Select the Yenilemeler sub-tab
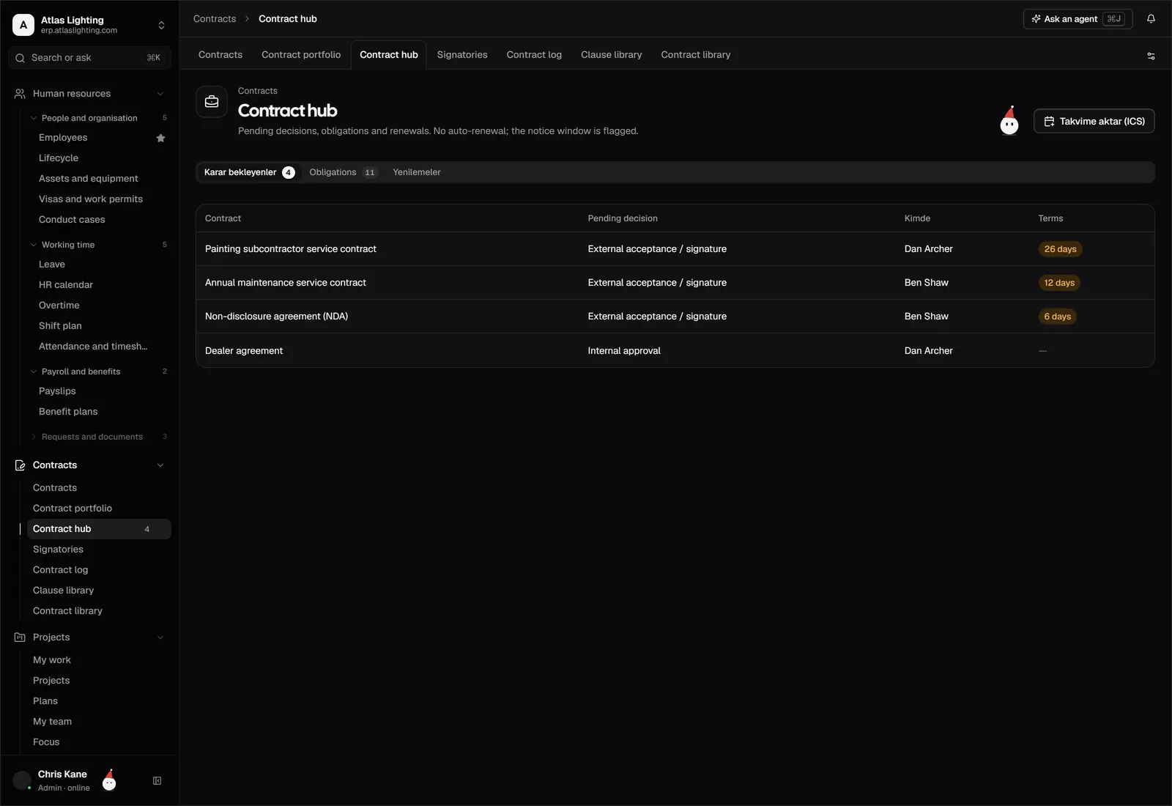The height and width of the screenshot is (806, 1172). 417,172
